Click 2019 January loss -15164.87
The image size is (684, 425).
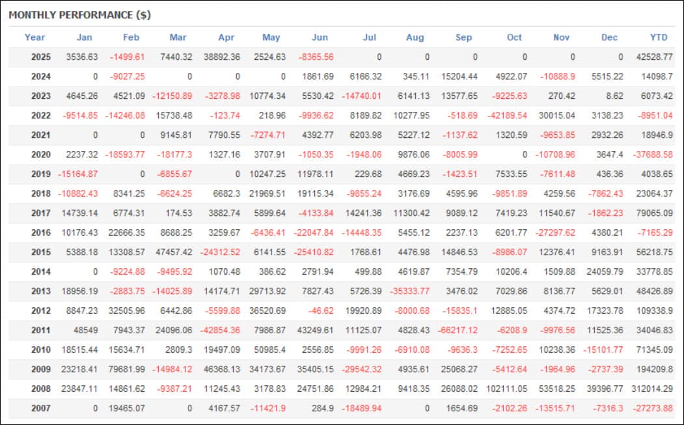78,174
